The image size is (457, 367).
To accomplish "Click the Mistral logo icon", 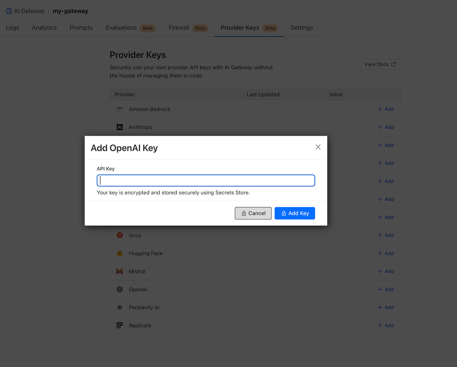I will tap(120, 271).
